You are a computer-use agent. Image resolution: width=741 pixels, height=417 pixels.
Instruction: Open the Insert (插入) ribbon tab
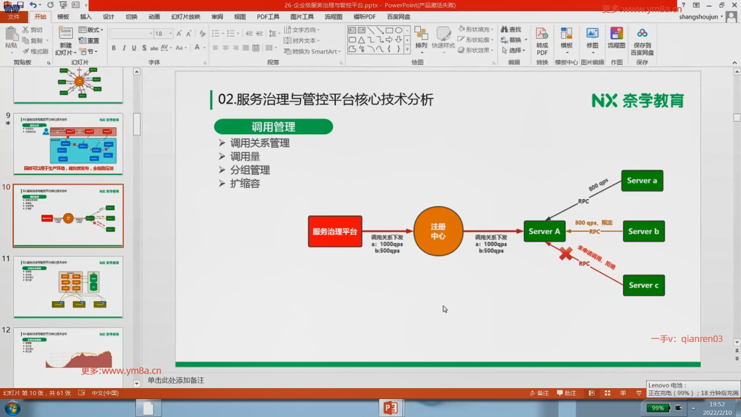(x=85, y=17)
